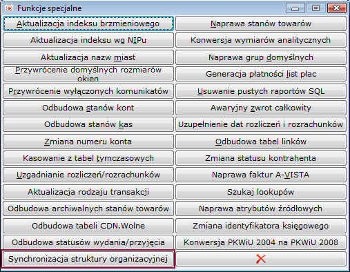Close the Funkcje specjalne window
350x272 pixels.
[x=336, y=8]
